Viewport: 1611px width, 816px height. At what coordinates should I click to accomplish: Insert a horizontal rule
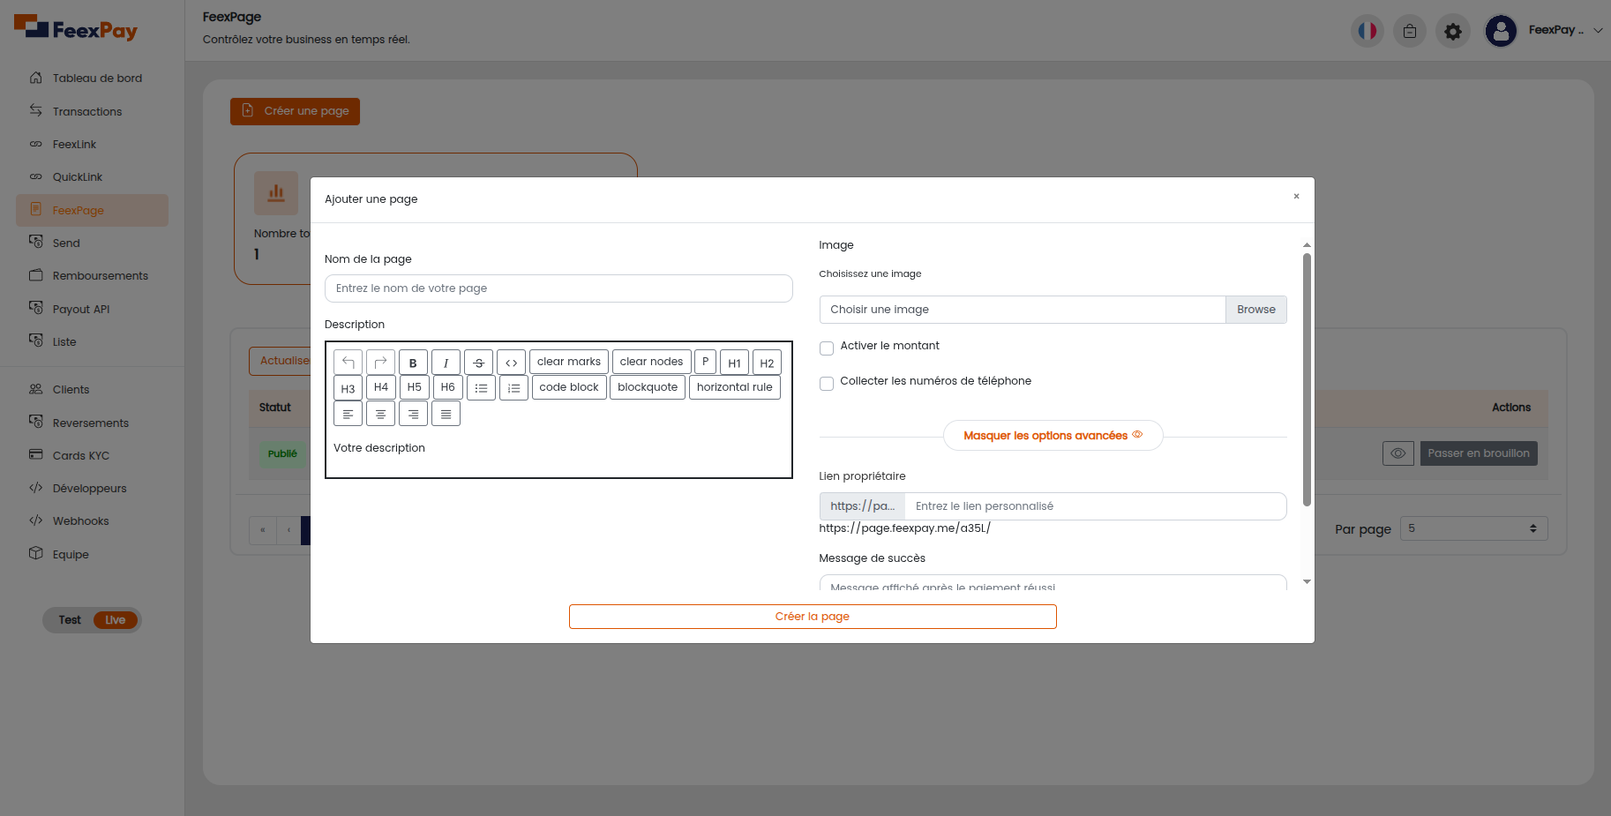734,387
